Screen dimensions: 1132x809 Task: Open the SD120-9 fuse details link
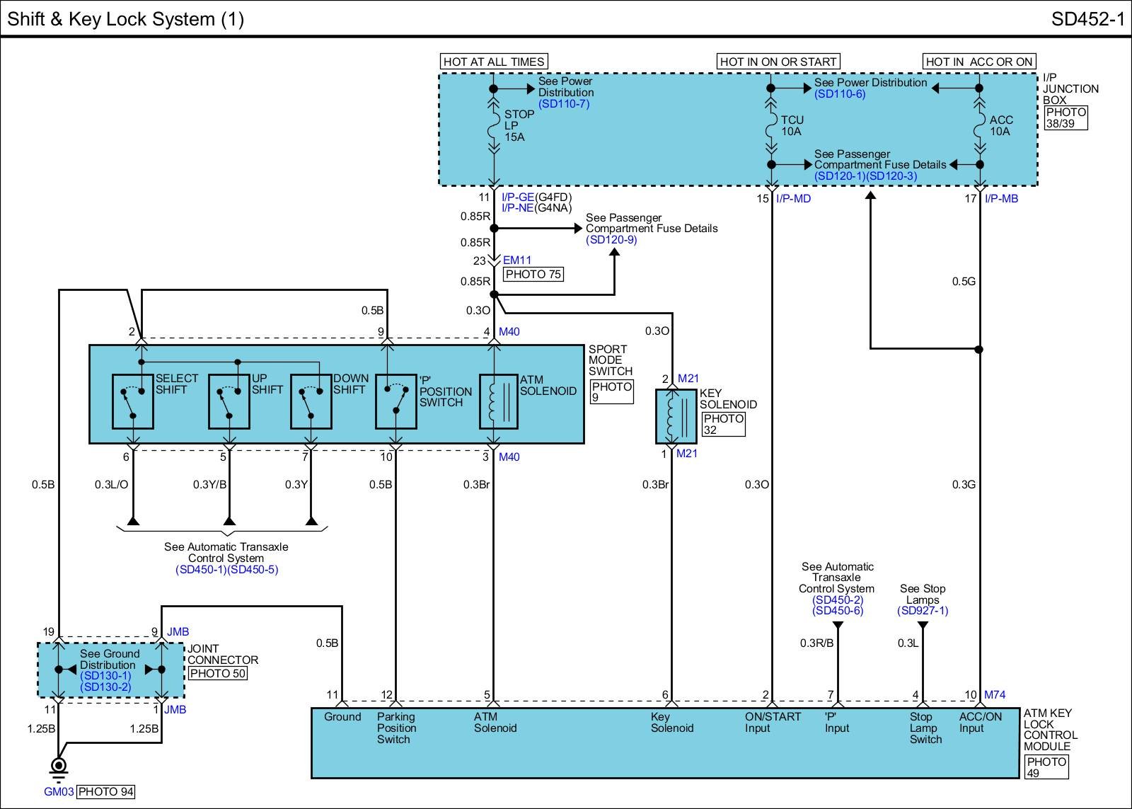[611, 240]
